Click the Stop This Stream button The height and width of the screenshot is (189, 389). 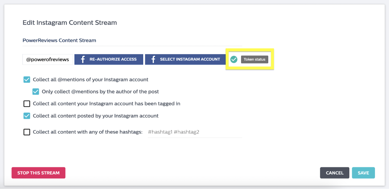click(38, 173)
